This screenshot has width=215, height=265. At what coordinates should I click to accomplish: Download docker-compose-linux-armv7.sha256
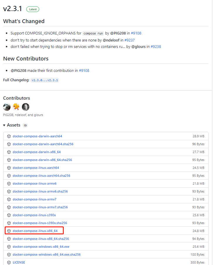40,207
